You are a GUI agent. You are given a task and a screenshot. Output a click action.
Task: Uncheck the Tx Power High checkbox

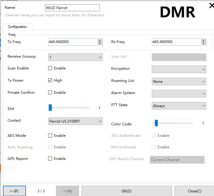pos(50,80)
